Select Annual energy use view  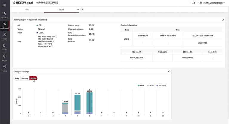click(33, 78)
